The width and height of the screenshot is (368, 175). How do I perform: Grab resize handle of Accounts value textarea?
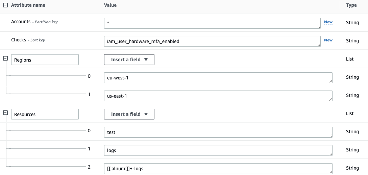coord(319,27)
